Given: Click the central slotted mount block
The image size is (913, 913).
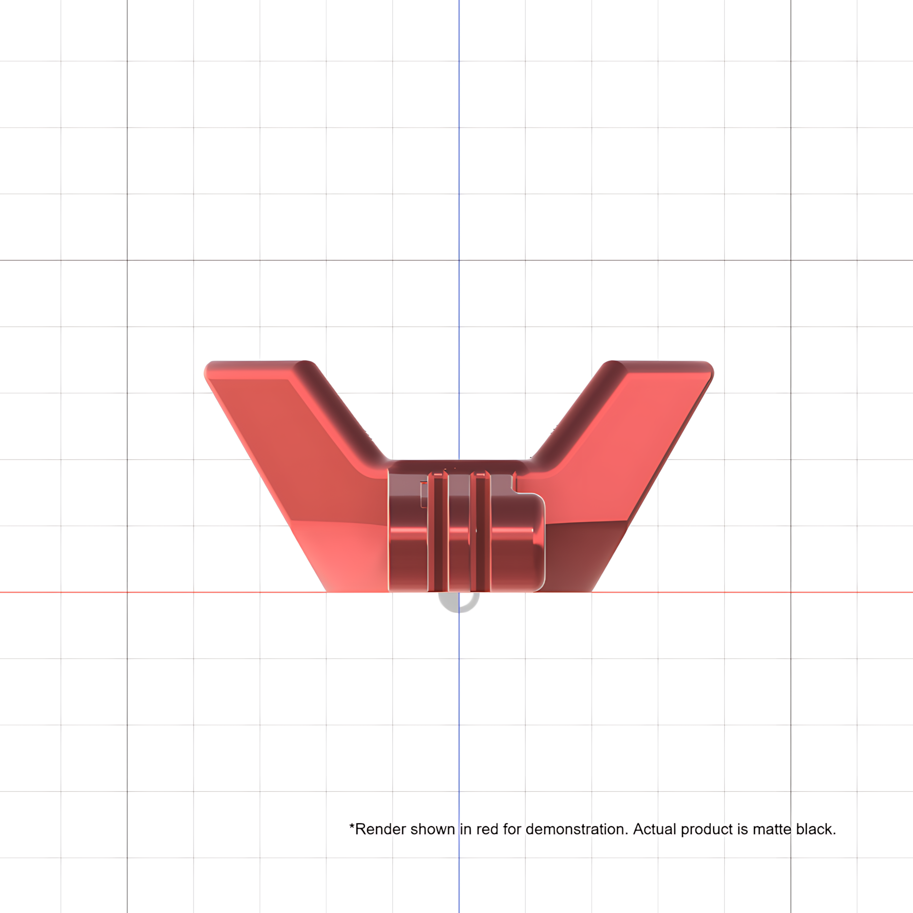Looking at the screenshot, I should [x=467, y=531].
